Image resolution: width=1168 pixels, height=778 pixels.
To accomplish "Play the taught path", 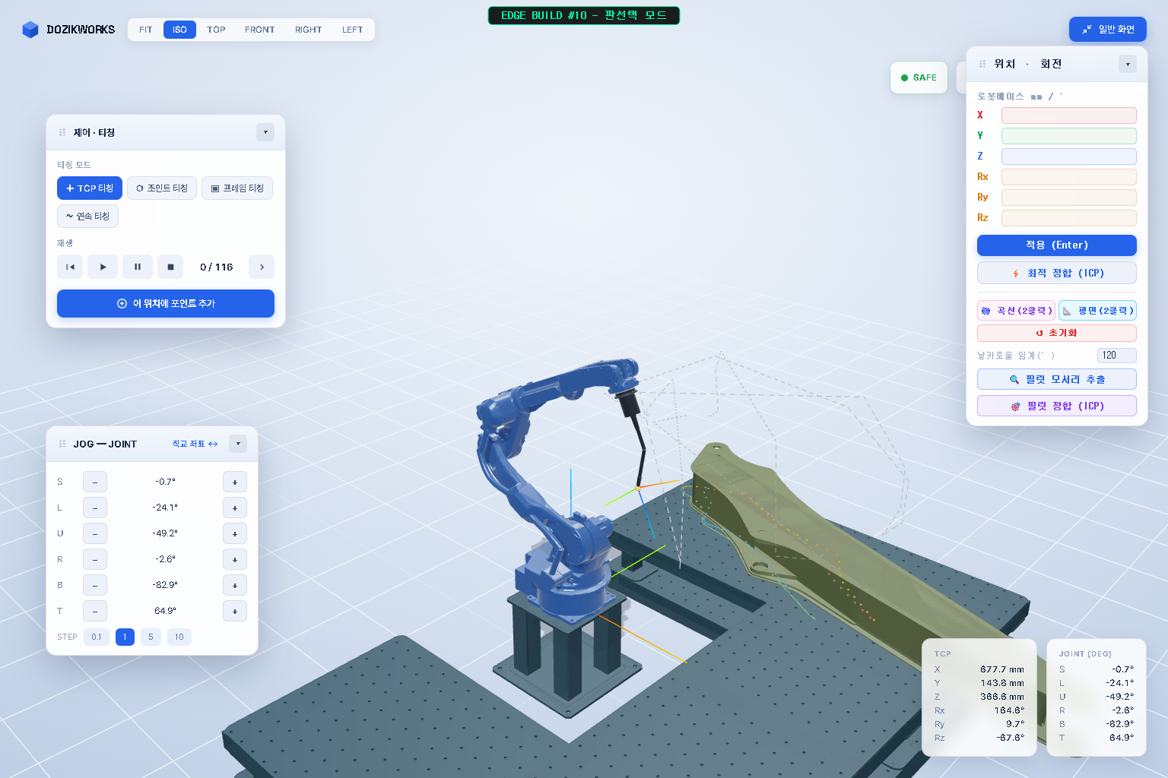I will [x=103, y=267].
